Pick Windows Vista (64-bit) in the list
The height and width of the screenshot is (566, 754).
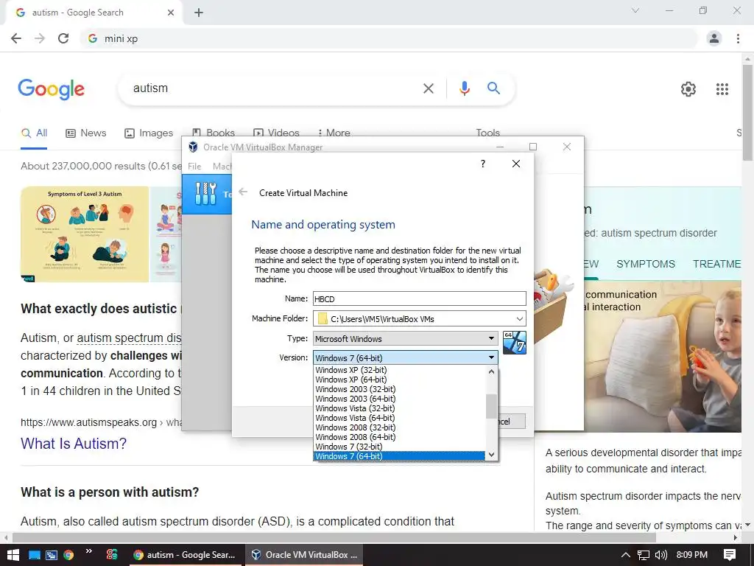click(x=399, y=418)
